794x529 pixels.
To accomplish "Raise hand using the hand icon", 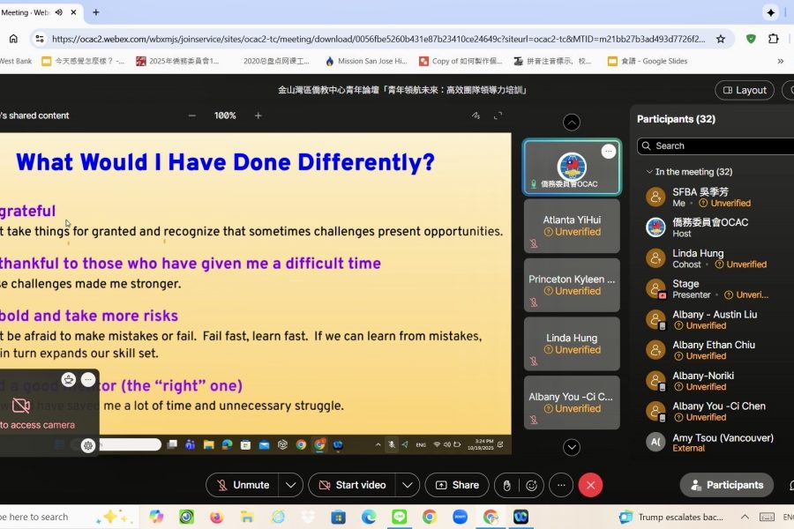I will point(506,485).
